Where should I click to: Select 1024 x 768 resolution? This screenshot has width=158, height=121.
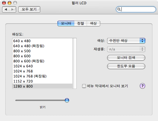click(x=42, y=71)
